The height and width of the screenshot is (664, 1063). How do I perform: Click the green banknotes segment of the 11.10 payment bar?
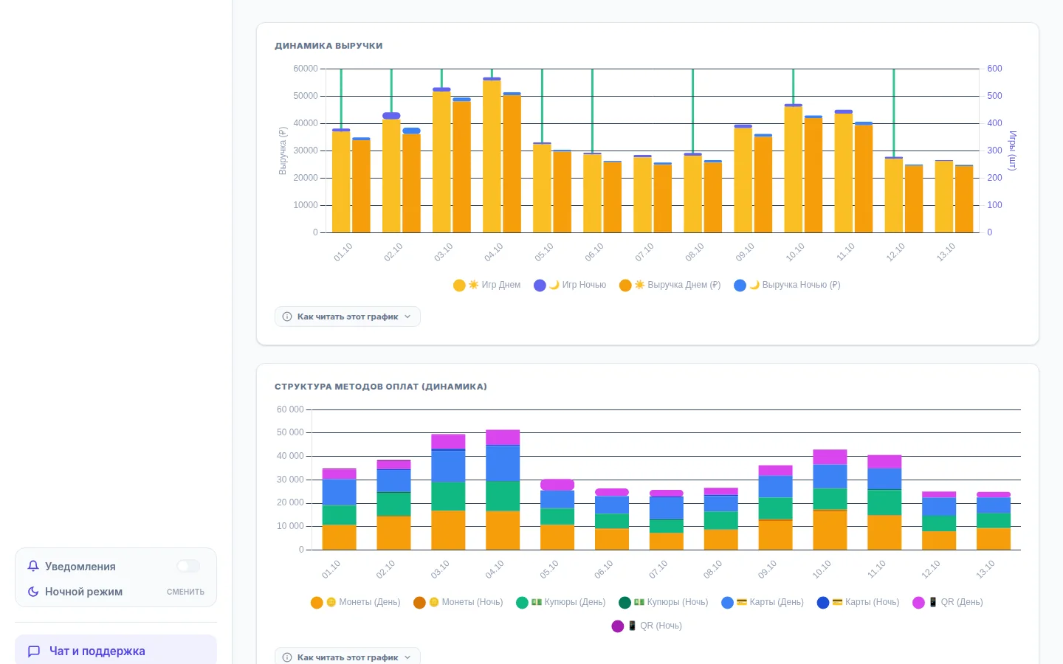884,502
